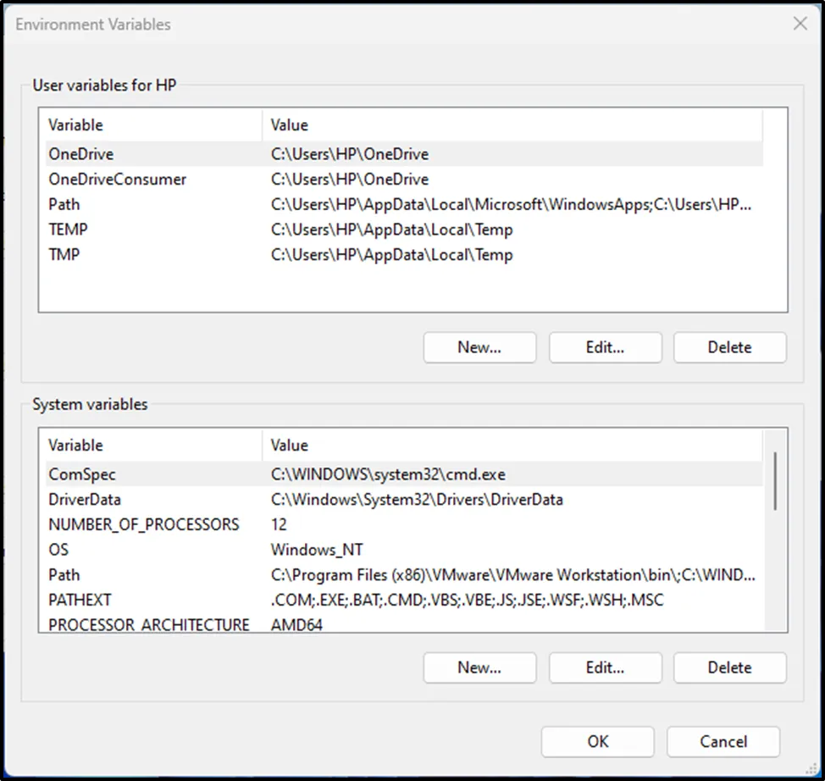Click New under User variables
This screenshot has width=825, height=781.
point(479,347)
